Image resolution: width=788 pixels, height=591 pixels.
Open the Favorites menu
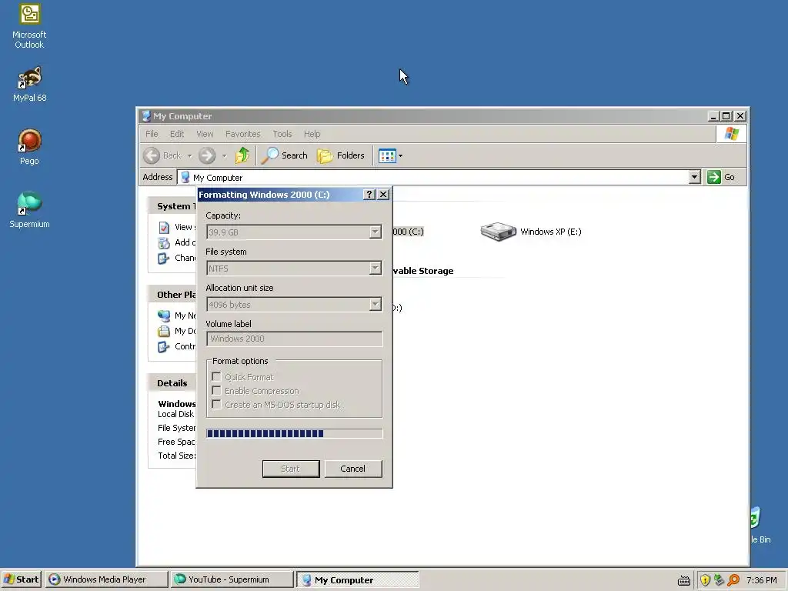[x=242, y=134]
